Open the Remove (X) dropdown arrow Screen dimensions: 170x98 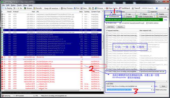click(x=16, y=8)
